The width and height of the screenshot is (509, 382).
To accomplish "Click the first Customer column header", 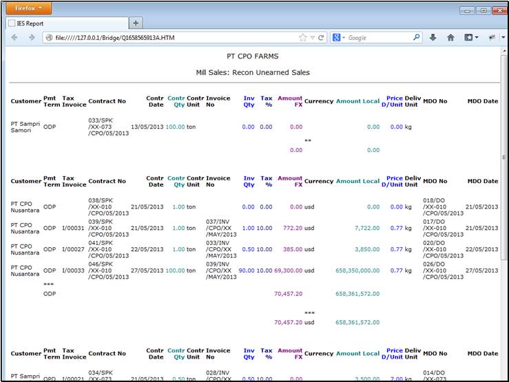I will coord(26,101).
